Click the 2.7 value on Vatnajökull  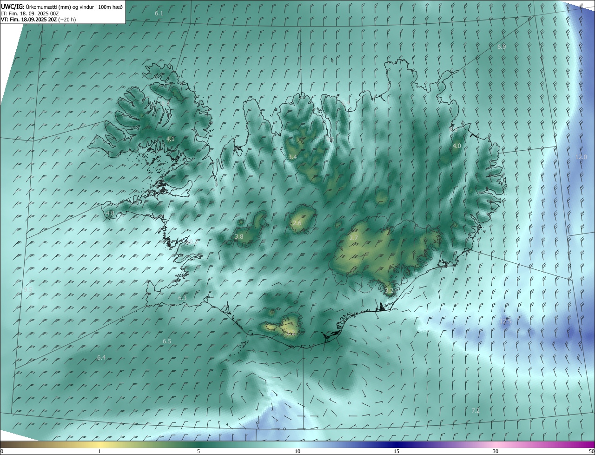(x=354, y=238)
